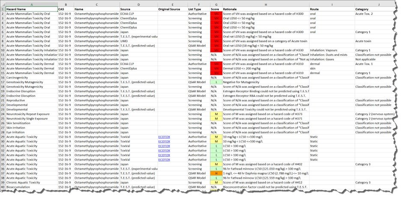Select 'QSAR Model' list type in row 9
401x197 pixels.
click(x=199, y=46)
